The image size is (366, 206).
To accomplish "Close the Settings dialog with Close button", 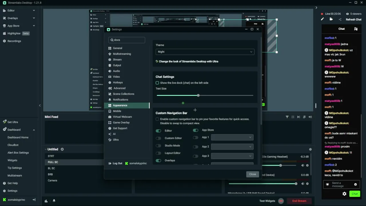I will [x=252, y=174].
